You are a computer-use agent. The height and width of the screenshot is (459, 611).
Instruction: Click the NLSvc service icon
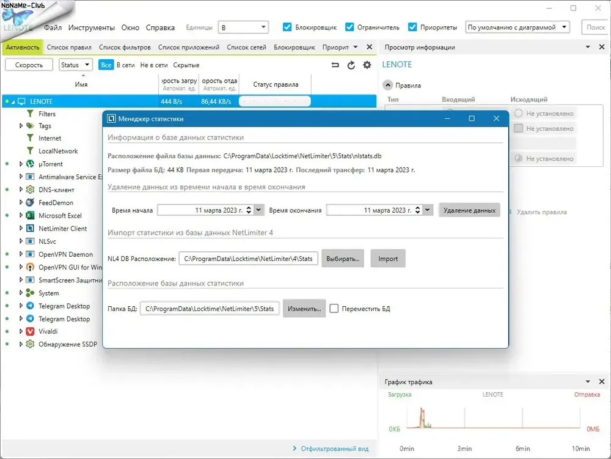[30, 241]
